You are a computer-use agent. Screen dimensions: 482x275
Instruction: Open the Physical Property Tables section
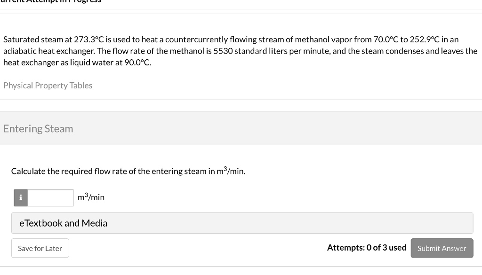(x=48, y=85)
